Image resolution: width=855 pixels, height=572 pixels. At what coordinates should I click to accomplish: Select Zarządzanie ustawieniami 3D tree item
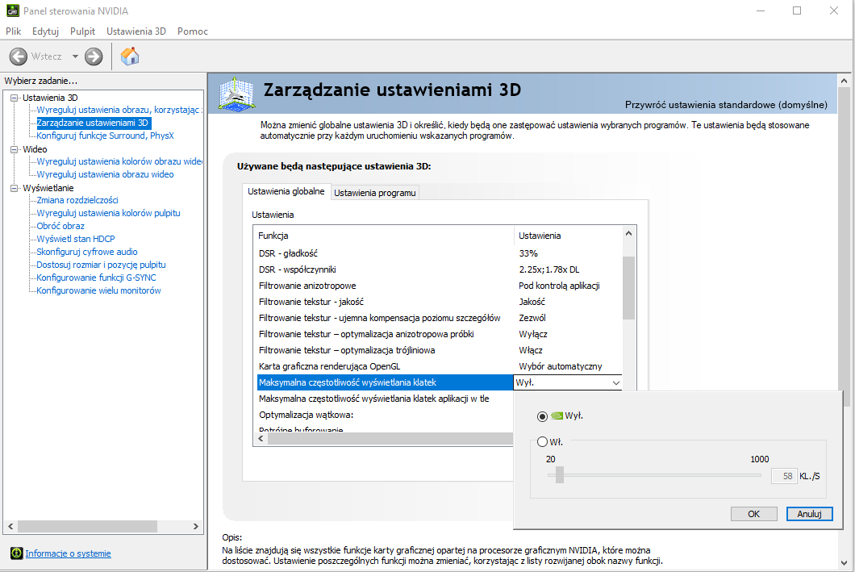[x=93, y=123]
